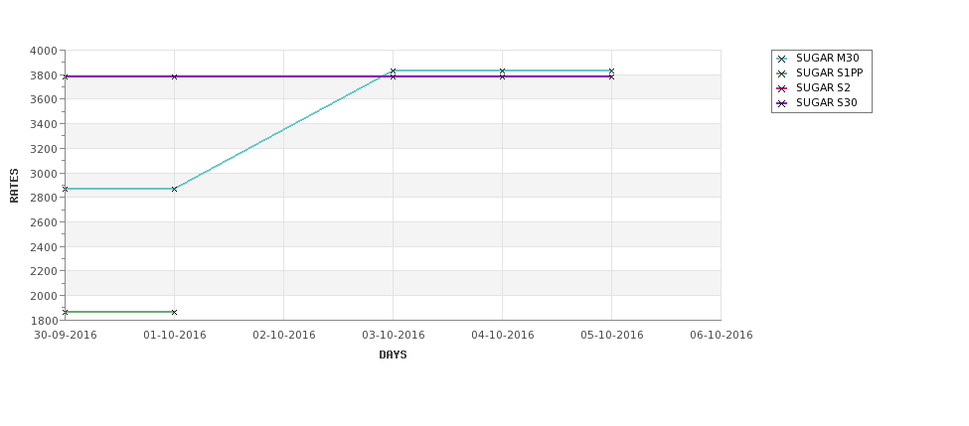Select the SUGAR S1PP legend label
The image size is (969, 426).
829,72
